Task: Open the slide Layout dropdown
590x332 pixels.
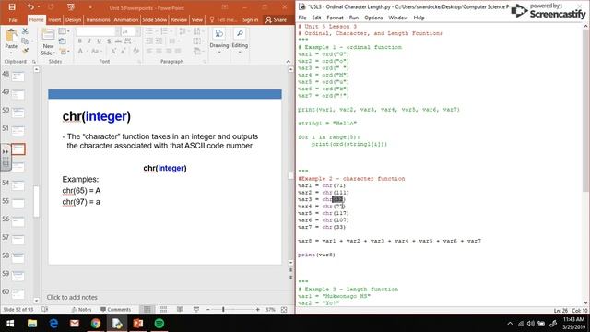Action: pos(64,31)
